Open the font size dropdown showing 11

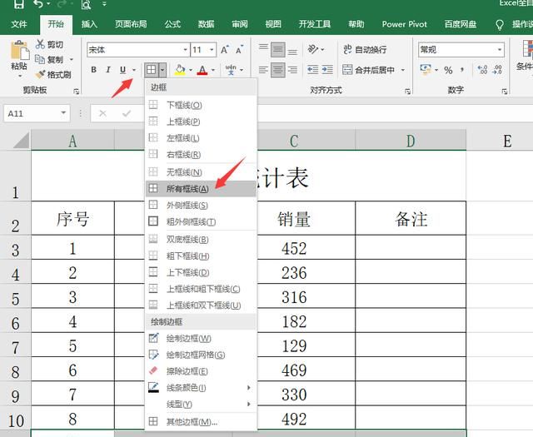pos(212,50)
